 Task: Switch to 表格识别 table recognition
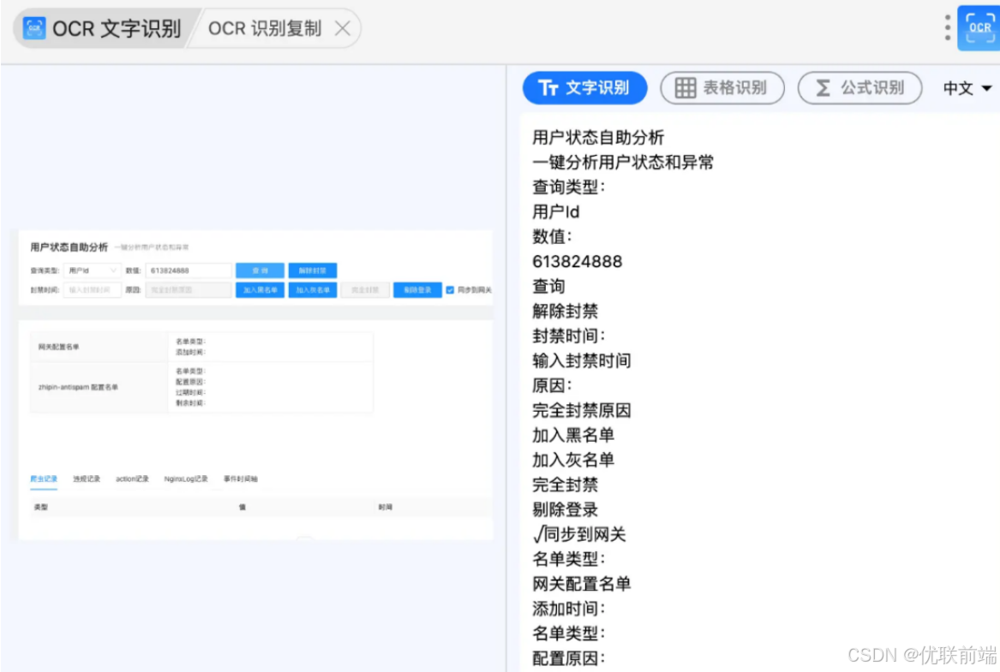(722, 88)
